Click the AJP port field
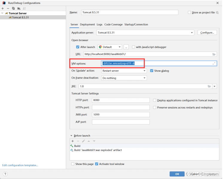The width and height of the screenshot is (223, 179). tap(121, 122)
